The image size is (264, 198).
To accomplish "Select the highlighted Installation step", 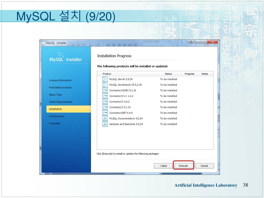I will [x=69, y=109].
